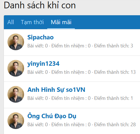Switch to the Tạm thời tab
140x134 pixels.
coord(32,22)
